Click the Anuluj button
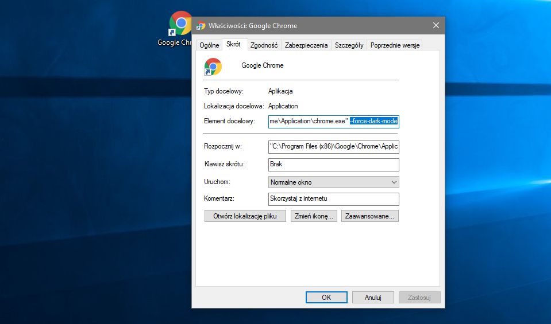Screen dimensions: 551x324 click(x=373, y=298)
